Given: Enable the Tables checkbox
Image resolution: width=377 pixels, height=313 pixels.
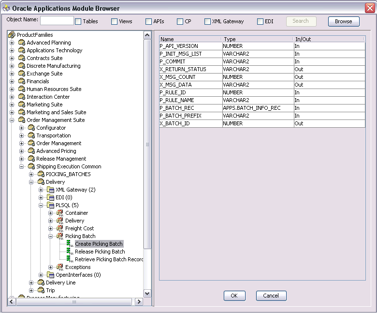Looking at the screenshot, I should coord(78,22).
